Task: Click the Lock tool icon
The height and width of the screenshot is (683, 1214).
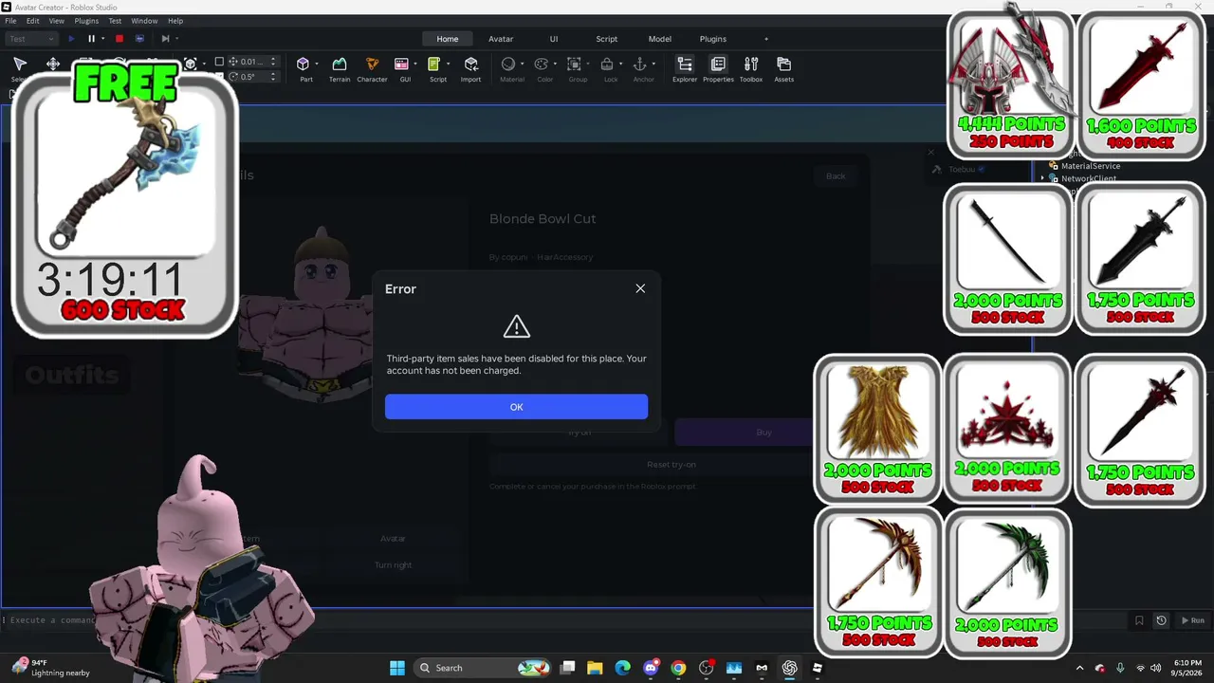Action: [x=607, y=64]
